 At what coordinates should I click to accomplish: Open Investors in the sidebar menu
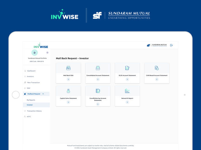[30, 76]
